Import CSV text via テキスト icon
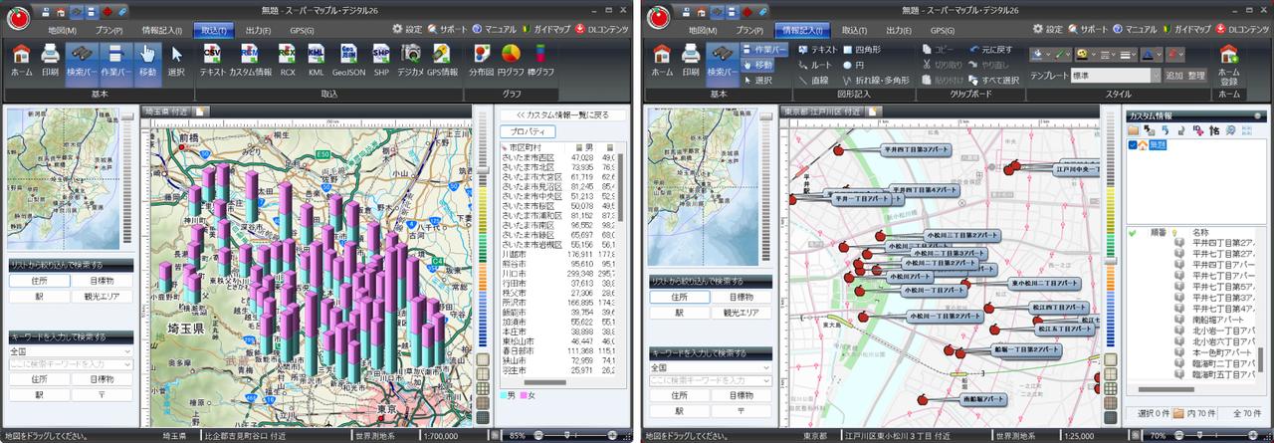Screen dimensions: 1274x443 [212, 60]
